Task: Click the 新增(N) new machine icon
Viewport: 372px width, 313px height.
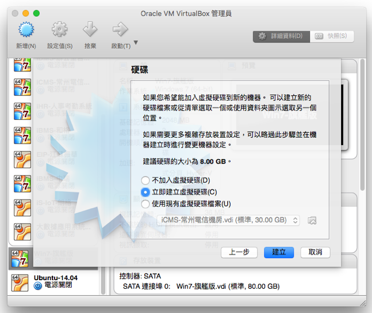Action: click(x=26, y=29)
